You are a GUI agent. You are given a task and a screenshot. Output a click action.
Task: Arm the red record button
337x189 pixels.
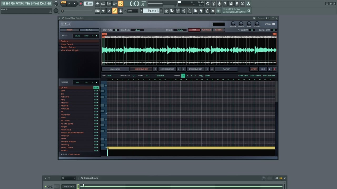click(81, 4)
